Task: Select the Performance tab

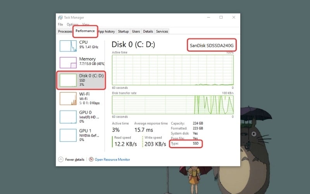Action: point(85,31)
